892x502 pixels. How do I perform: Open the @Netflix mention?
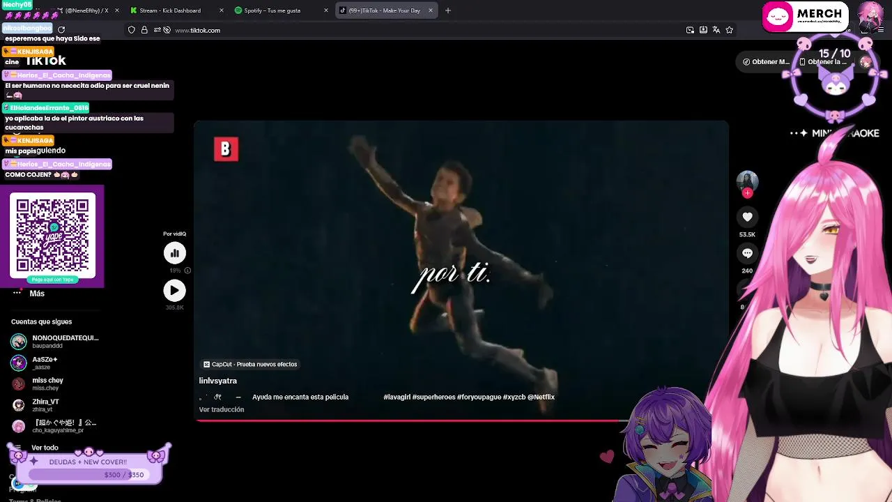tap(541, 397)
